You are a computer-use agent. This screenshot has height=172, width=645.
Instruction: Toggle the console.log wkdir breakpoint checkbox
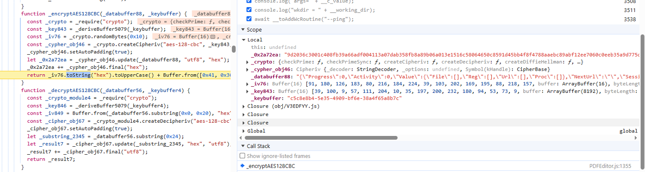click(x=249, y=10)
